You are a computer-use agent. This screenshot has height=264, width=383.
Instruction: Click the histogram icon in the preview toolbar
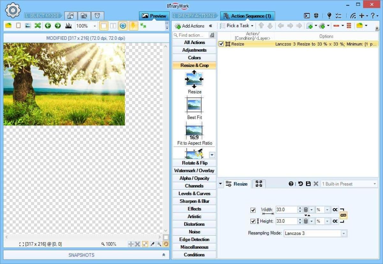(x=69, y=26)
